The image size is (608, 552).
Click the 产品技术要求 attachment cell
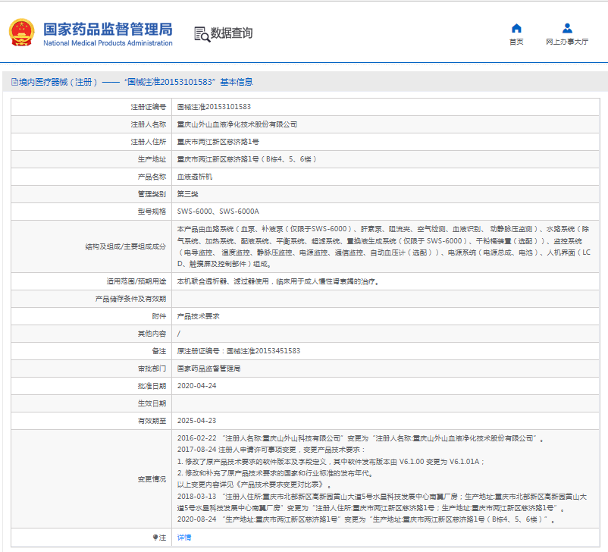coord(199,316)
